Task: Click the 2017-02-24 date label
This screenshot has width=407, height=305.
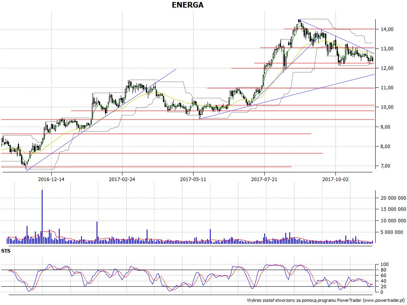Action: [x=122, y=179]
